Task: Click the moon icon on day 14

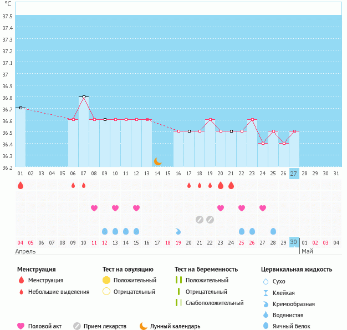Action: pyautogui.click(x=158, y=161)
